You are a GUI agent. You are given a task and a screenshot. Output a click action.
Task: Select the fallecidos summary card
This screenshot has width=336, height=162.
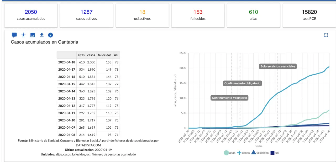[198, 15]
